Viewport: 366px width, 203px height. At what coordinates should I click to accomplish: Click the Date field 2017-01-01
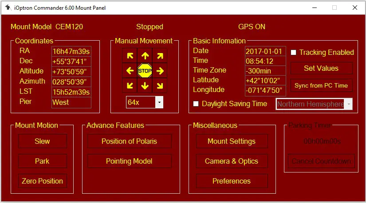(x=265, y=51)
